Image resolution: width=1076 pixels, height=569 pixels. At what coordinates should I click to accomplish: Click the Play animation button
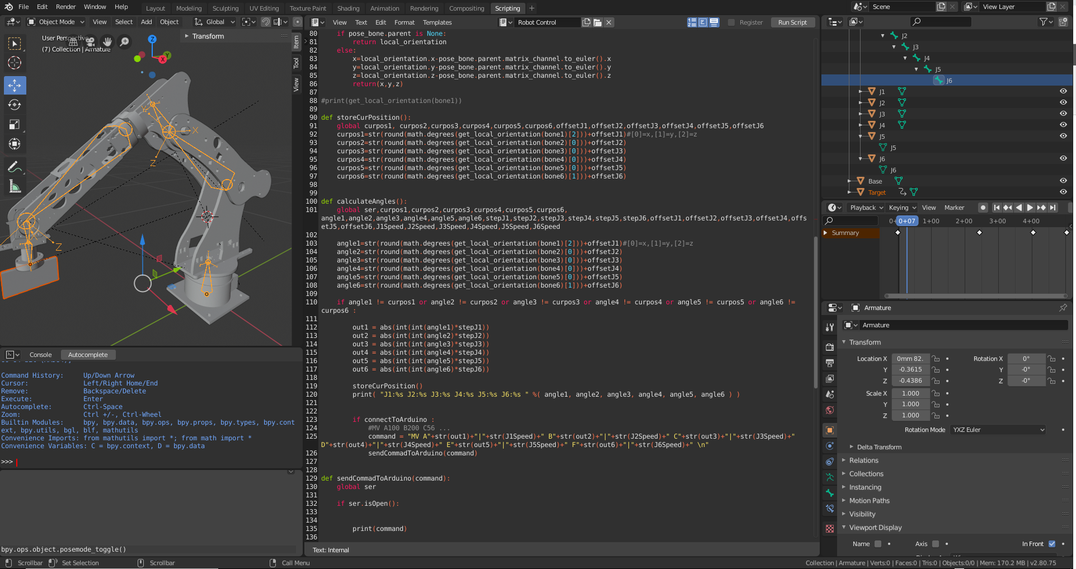point(1030,208)
